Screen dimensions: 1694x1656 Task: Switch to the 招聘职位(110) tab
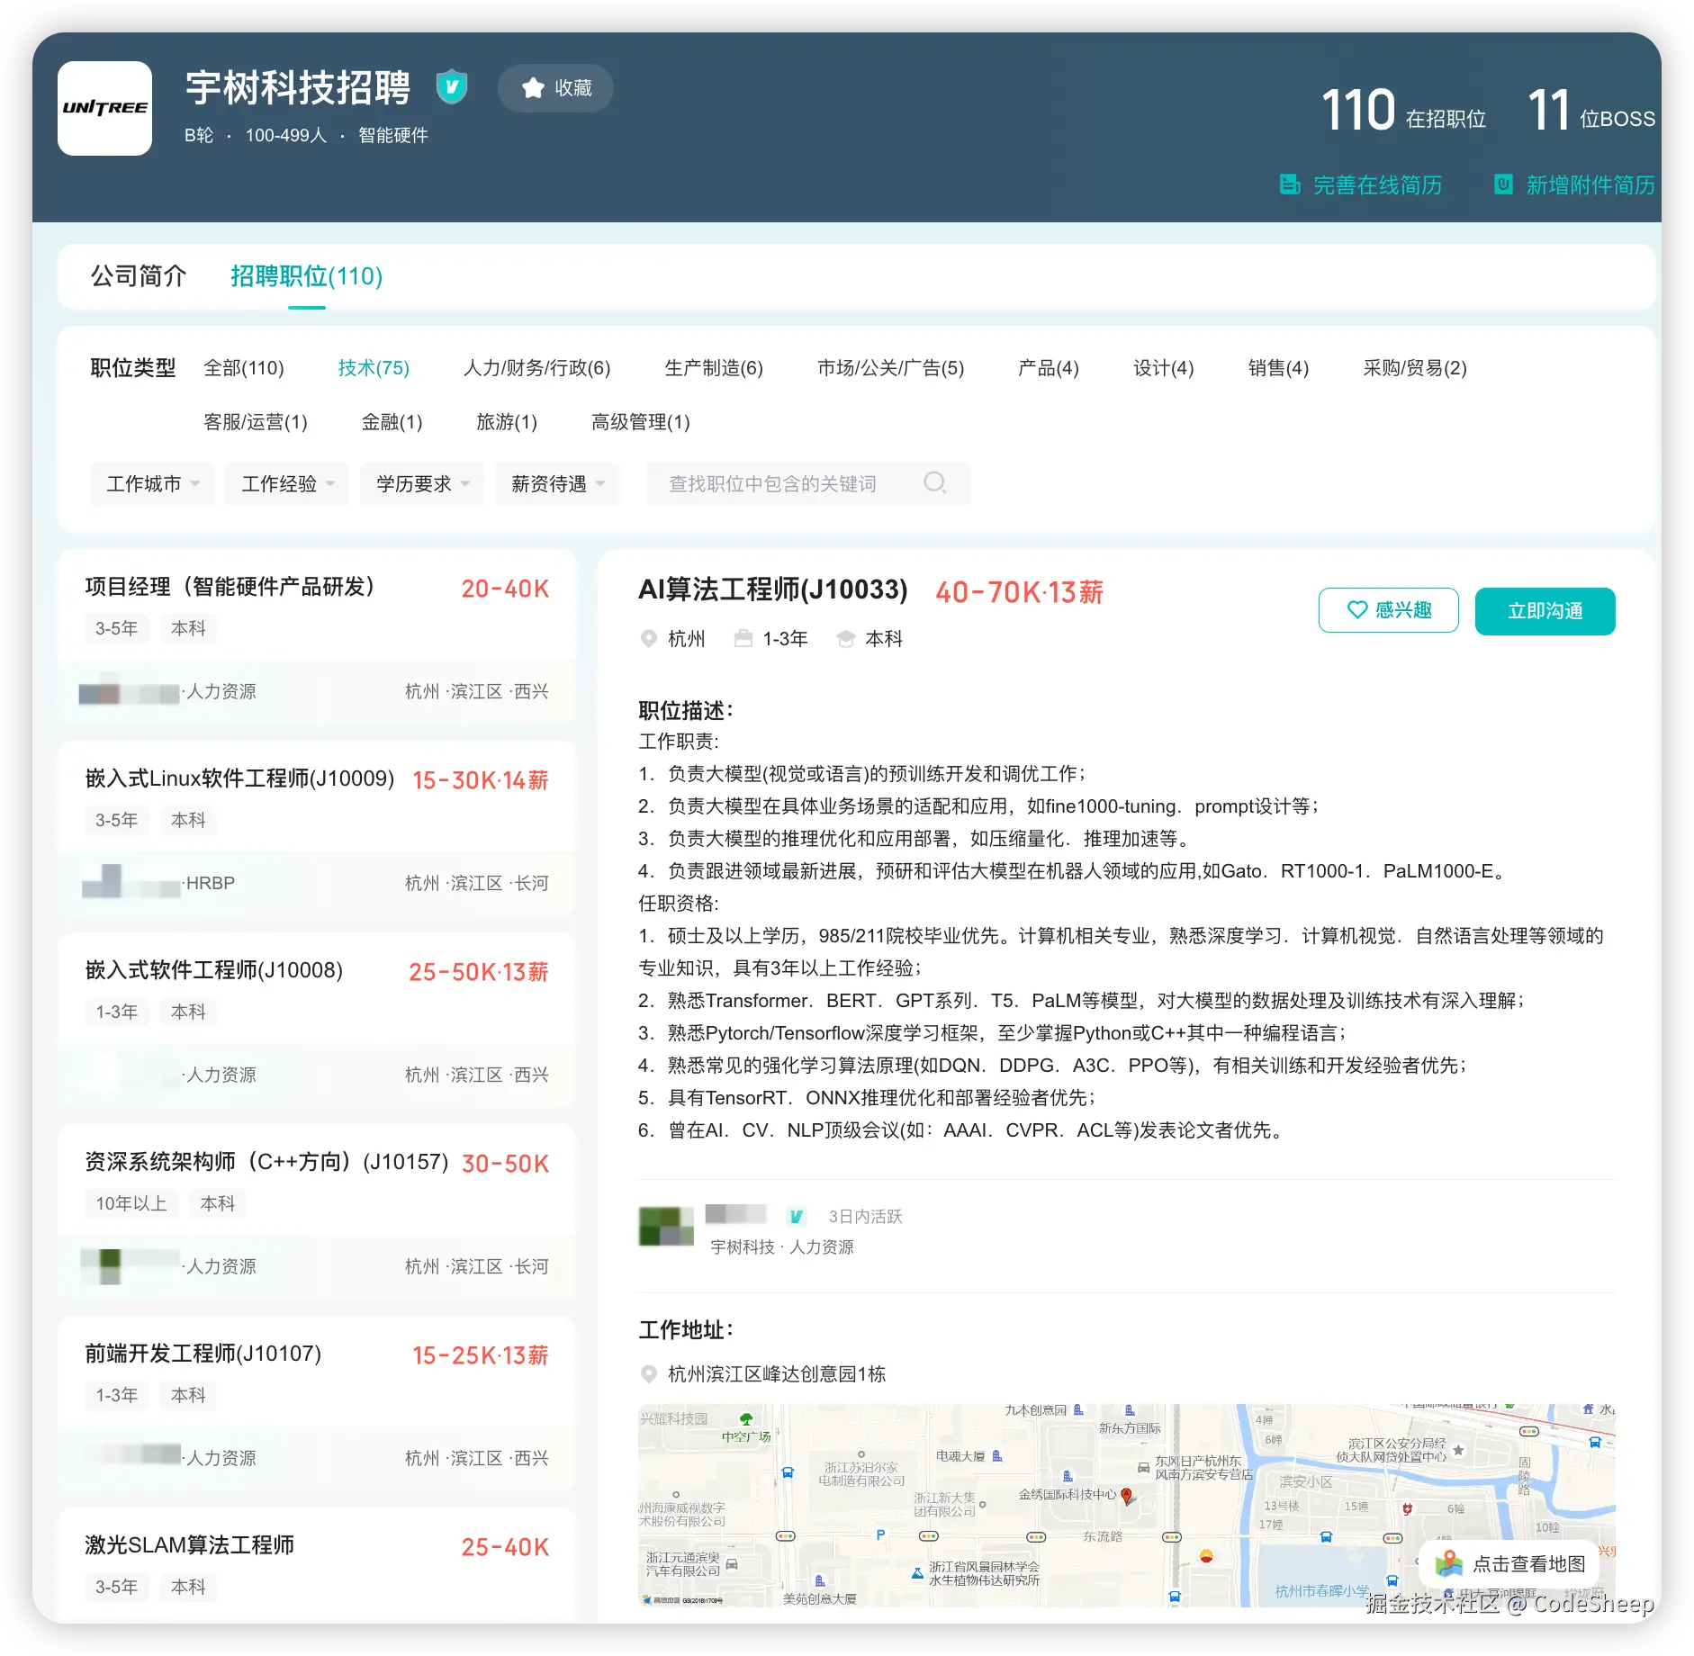tap(307, 276)
